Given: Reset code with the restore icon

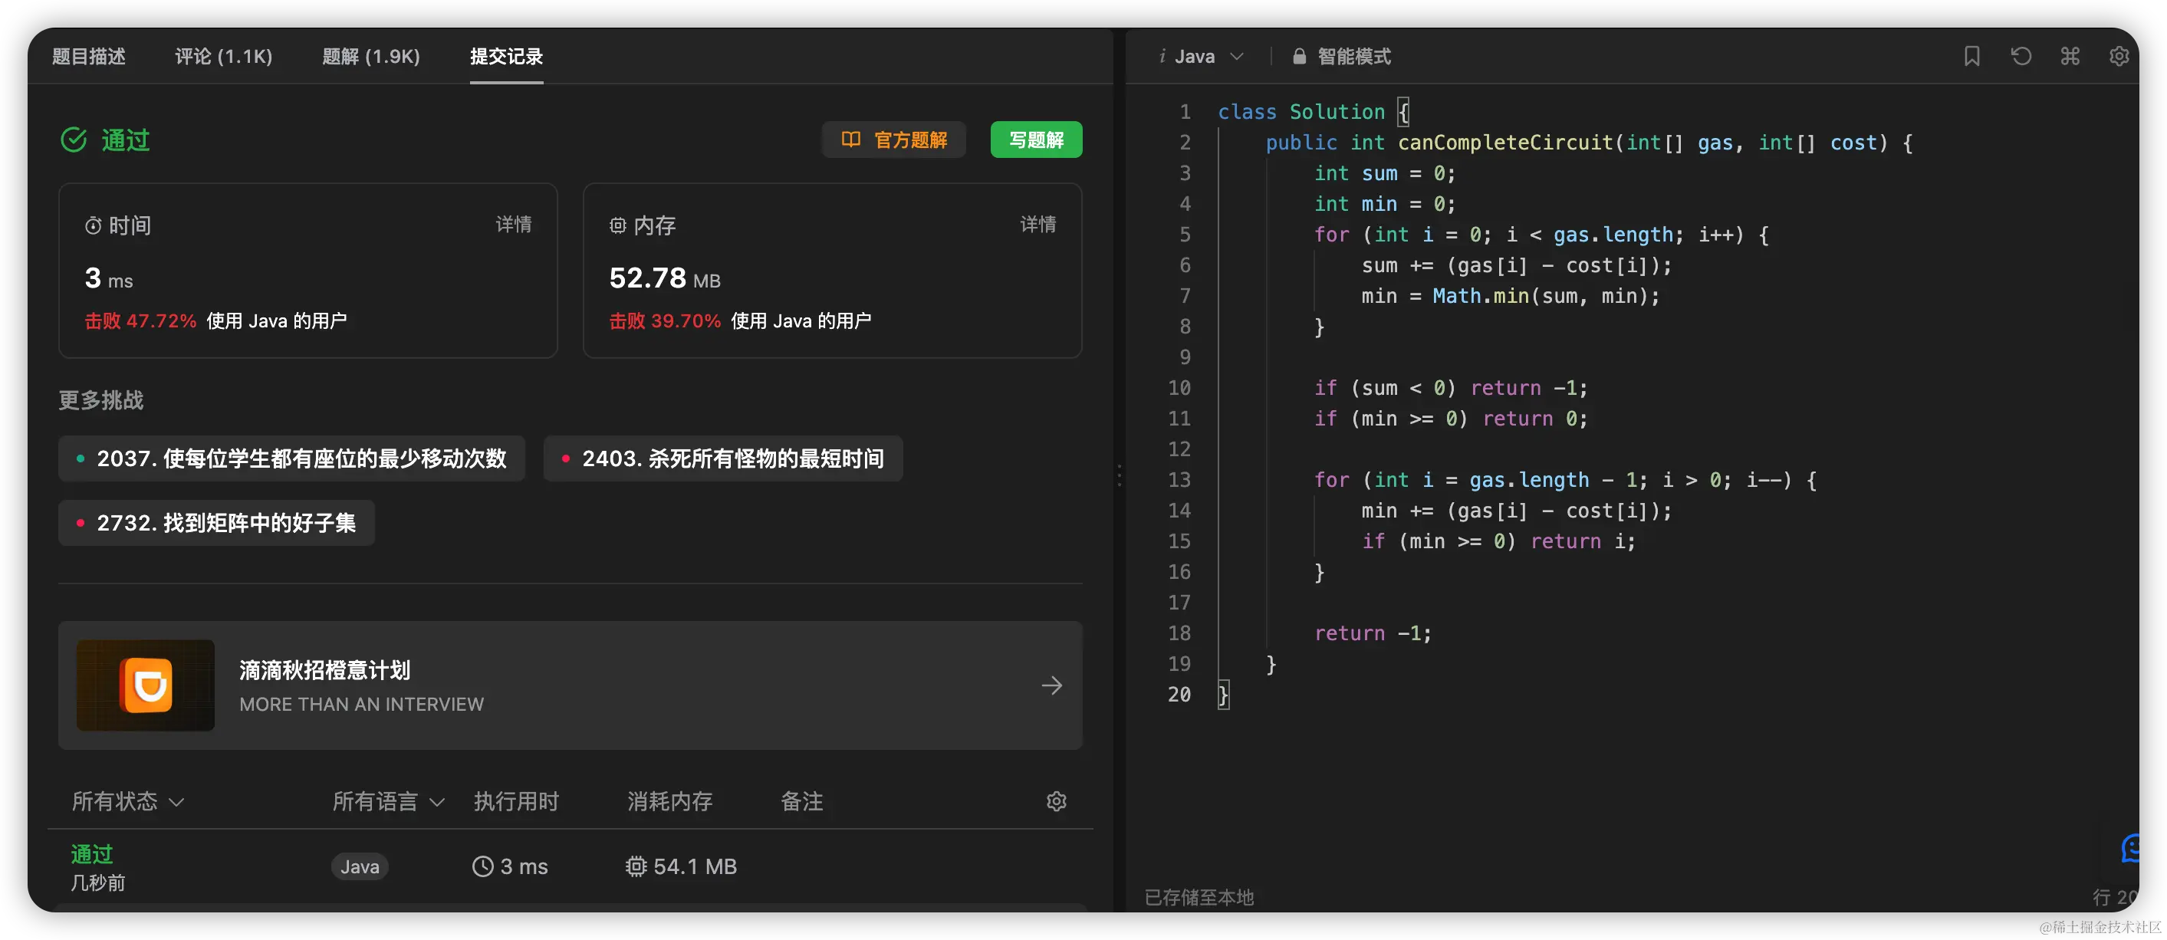Looking at the screenshot, I should point(2021,56).
